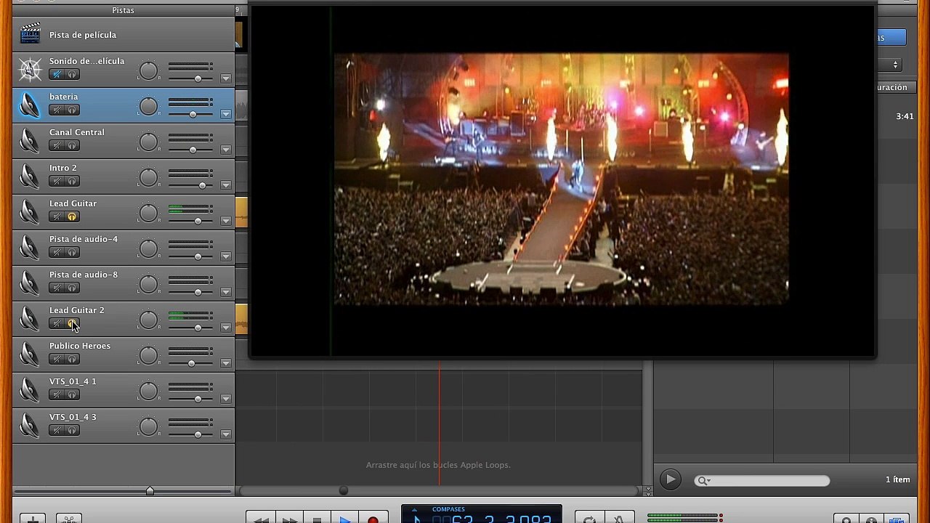This screenshot has height=523, width=930.
Task: Click the magnifier icon in loop search field
Action: tap(703, 481)
